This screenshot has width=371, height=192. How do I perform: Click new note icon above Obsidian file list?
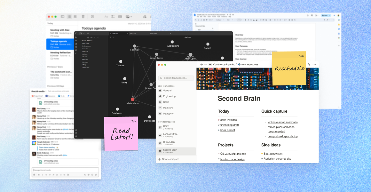click(88, 37)
